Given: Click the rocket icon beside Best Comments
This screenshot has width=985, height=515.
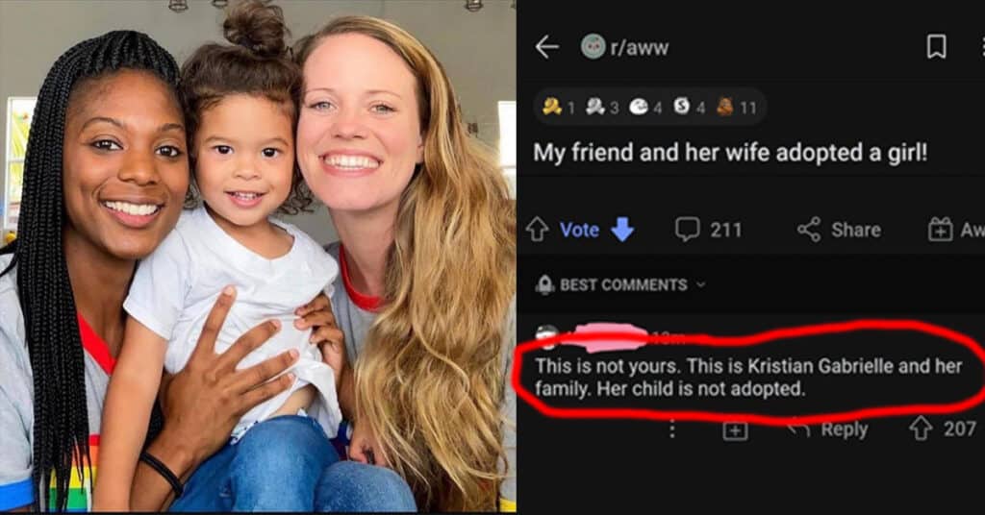Looking at the screenshot, I should (x=544, y=284).
